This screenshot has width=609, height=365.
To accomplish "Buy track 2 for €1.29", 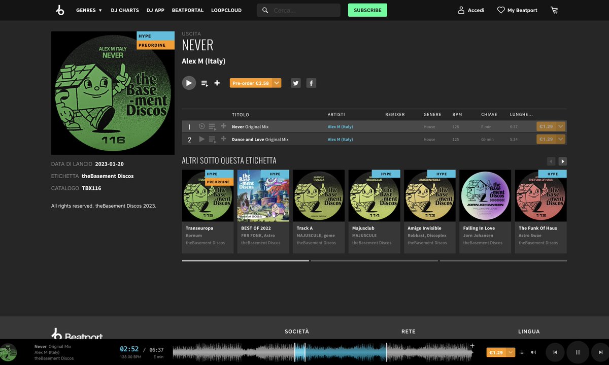I will (546, 139).
